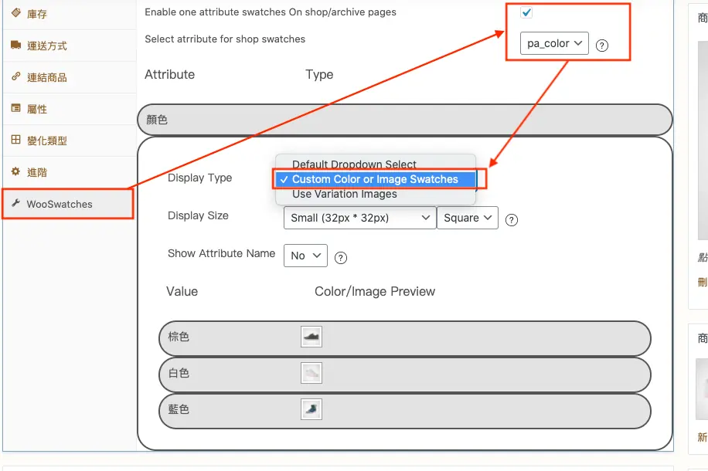Choose Use Variation Images option
This screenshot has height=471, width=708.
(376, 194)
